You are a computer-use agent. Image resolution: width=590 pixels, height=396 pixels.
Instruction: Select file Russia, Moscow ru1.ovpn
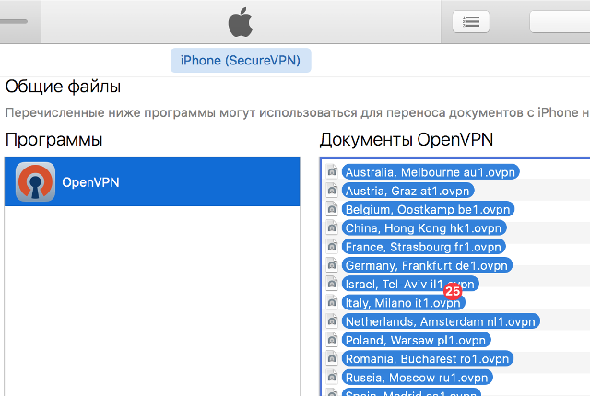pos(417,378)
